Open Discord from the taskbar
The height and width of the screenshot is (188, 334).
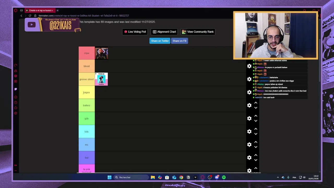217,177
